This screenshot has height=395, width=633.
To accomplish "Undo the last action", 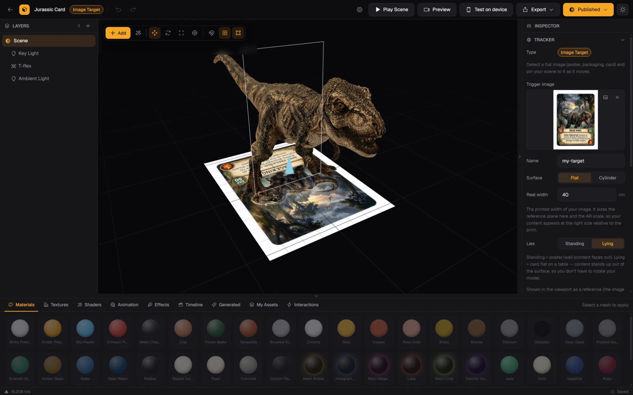I will (118, 10).
